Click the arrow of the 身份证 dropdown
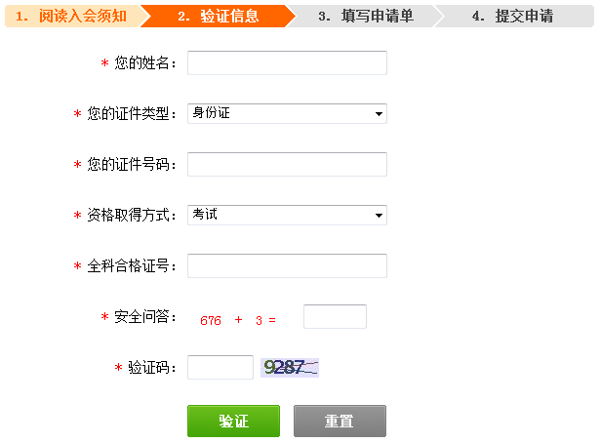This screenshot has height=443, width=600. pos(379,113)
